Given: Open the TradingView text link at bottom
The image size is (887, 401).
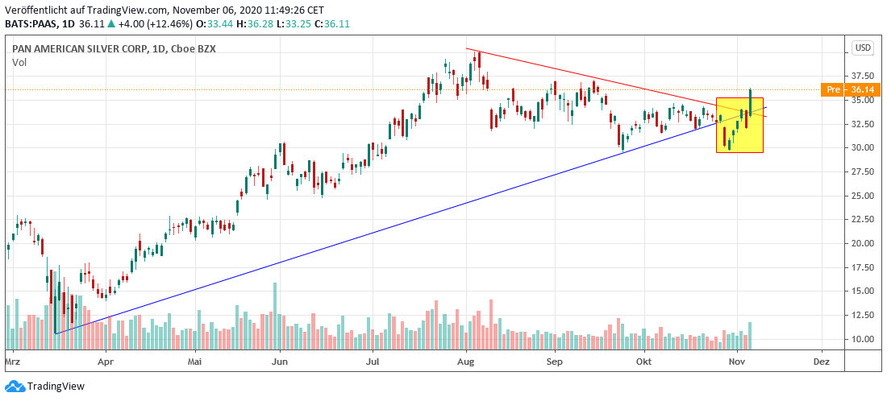Looking at the screenshot, I should pos(56,387).
